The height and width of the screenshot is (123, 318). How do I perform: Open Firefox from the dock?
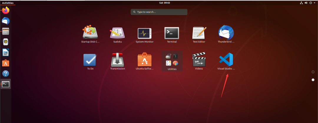(x=6, y=11)
